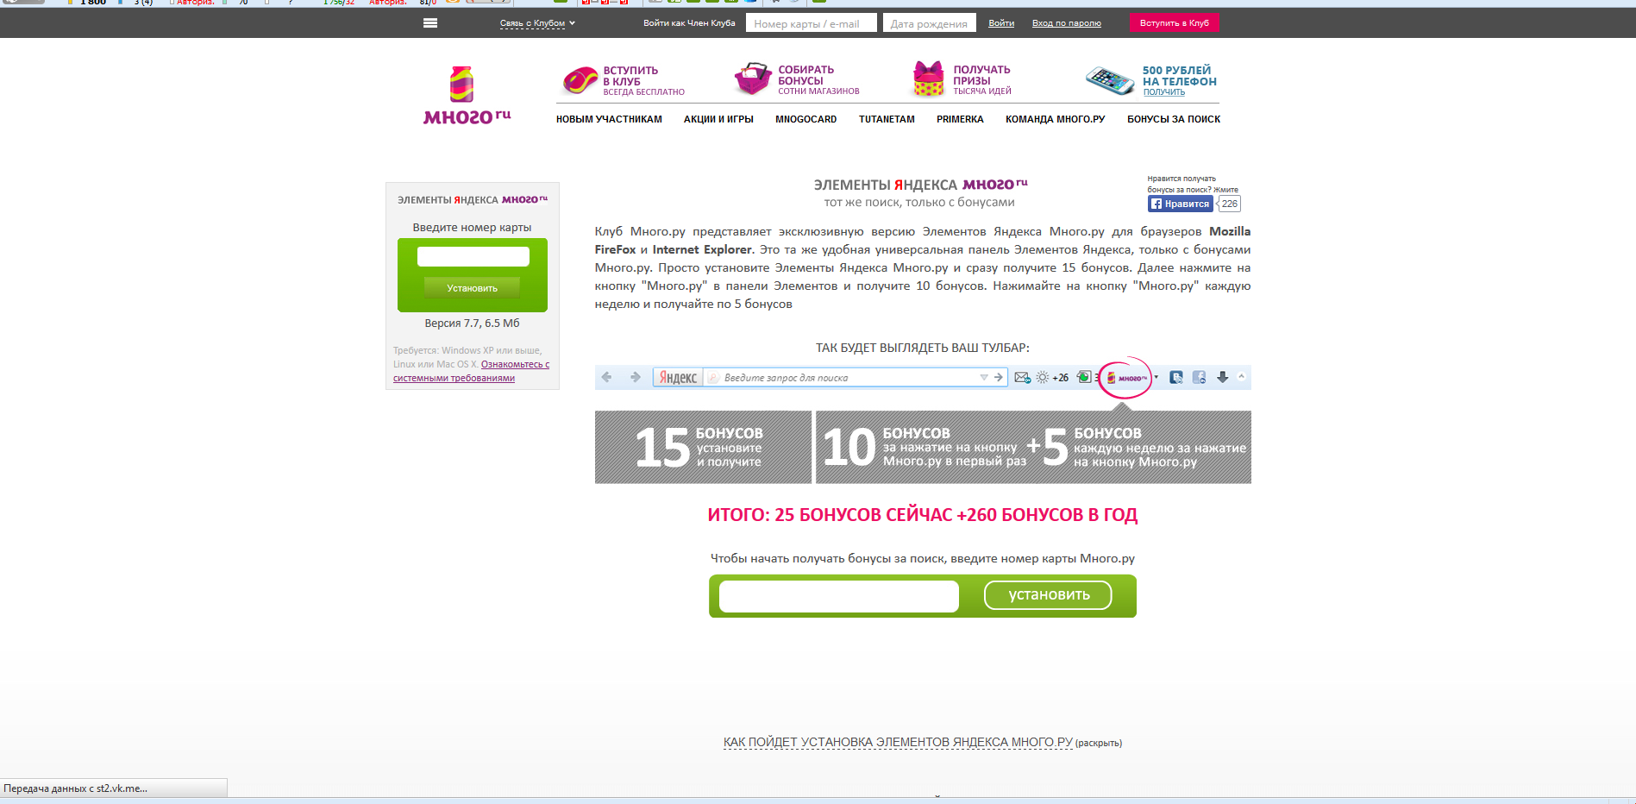Screen dimensions: 1636x804
Task: Click the Версия 7.7, 6.5 Мб text
Action: click(472, 323)
